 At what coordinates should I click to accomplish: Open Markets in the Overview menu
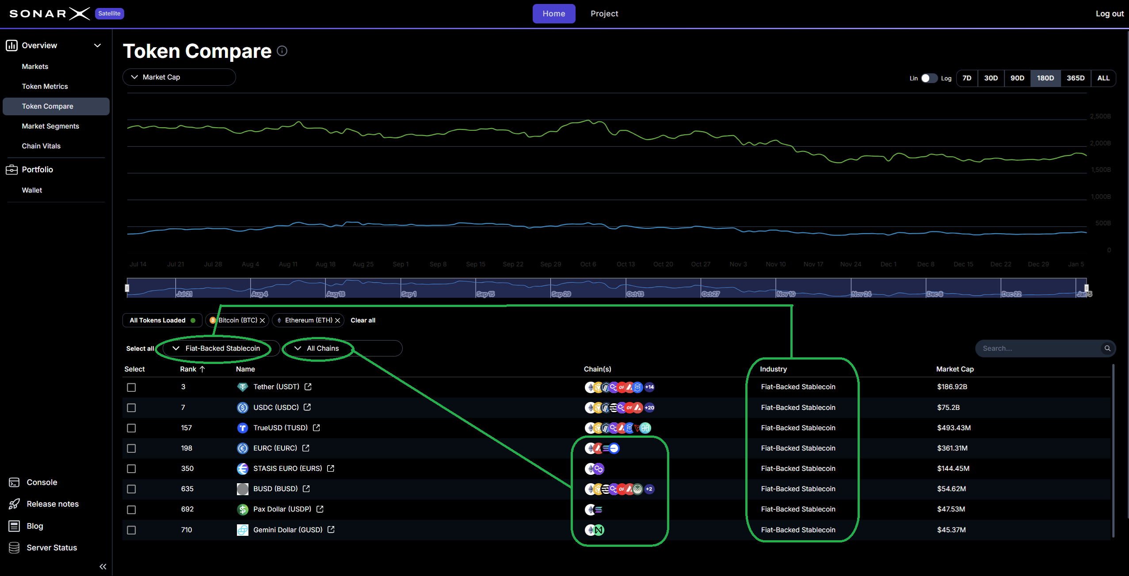click(35, 66)
